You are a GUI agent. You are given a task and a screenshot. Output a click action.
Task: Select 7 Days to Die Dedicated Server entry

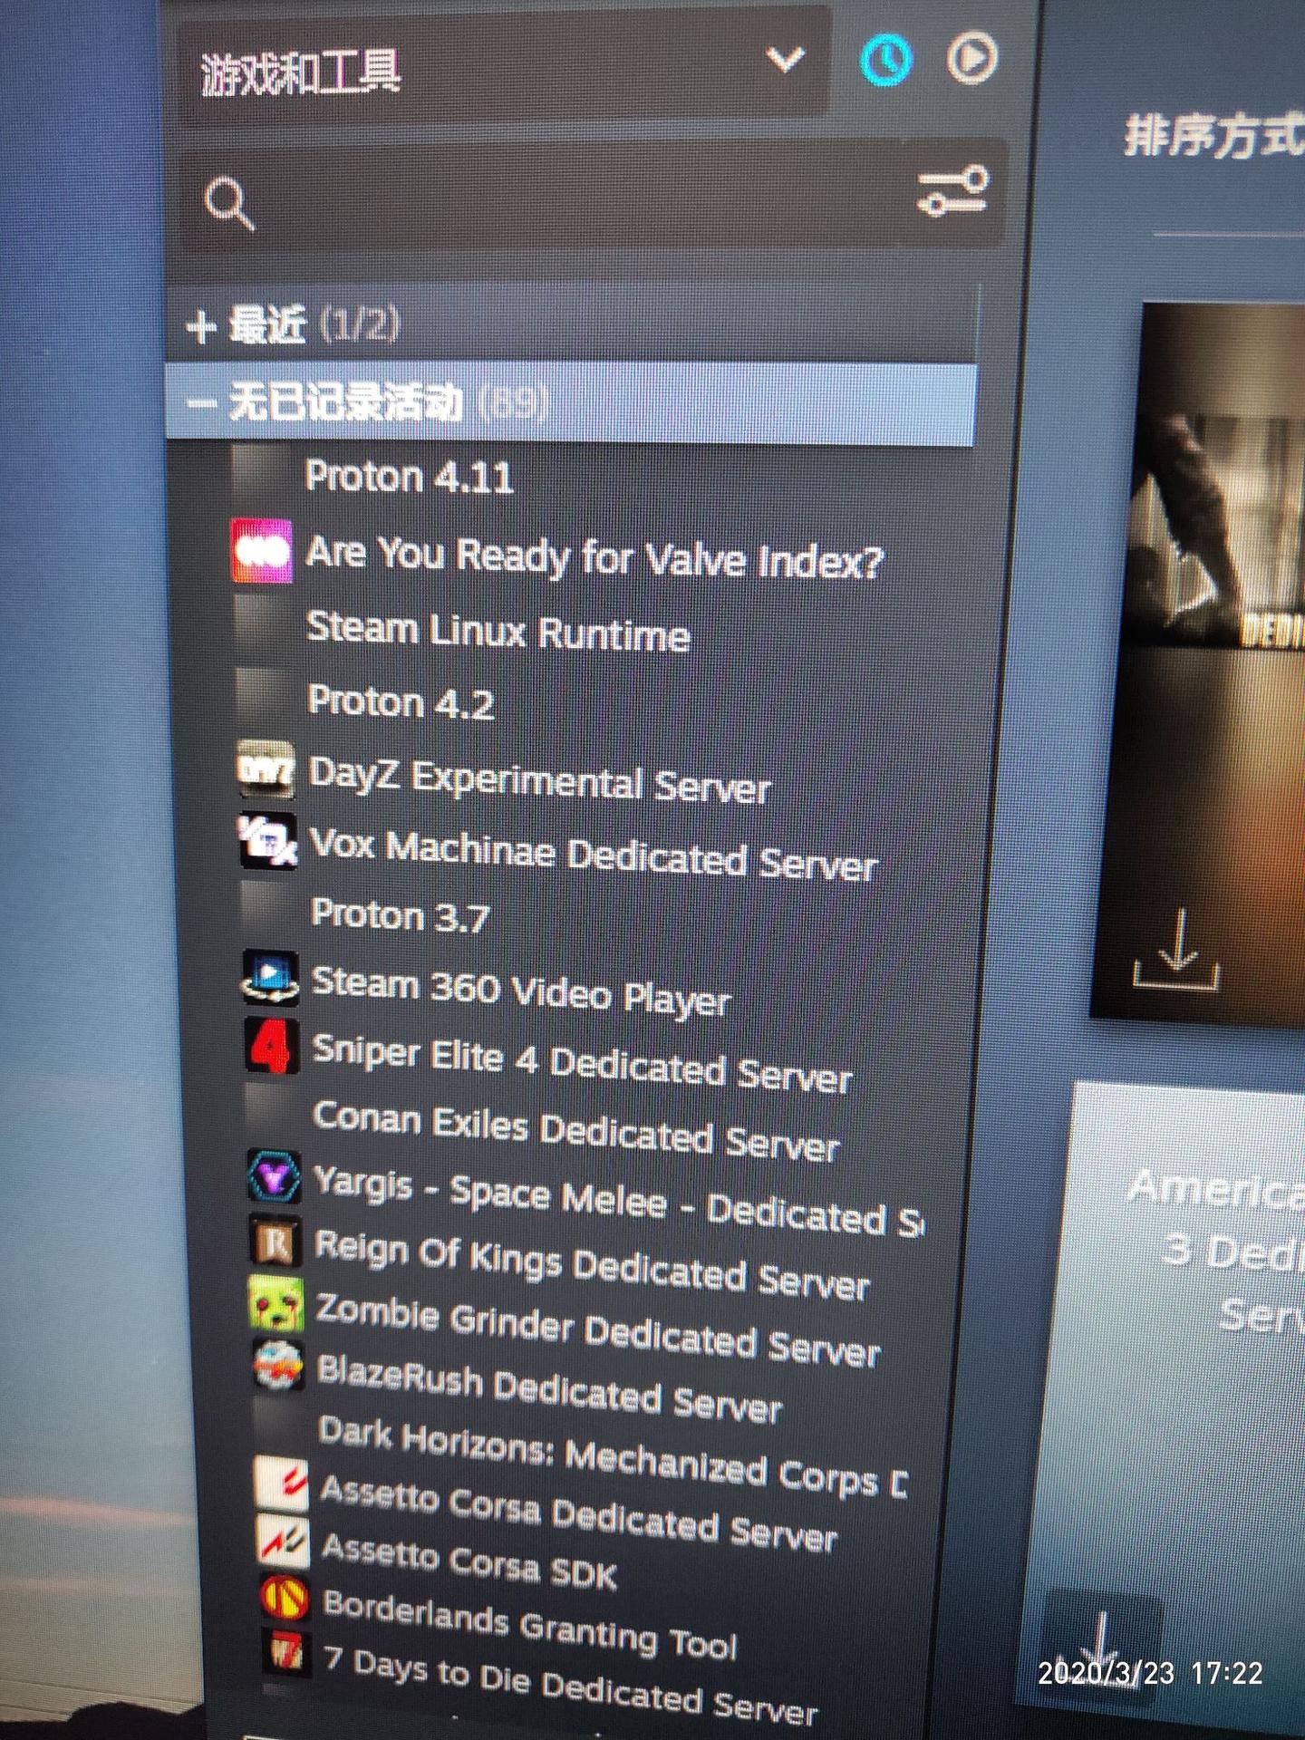pyautogui.click(x=571, y=1686)
